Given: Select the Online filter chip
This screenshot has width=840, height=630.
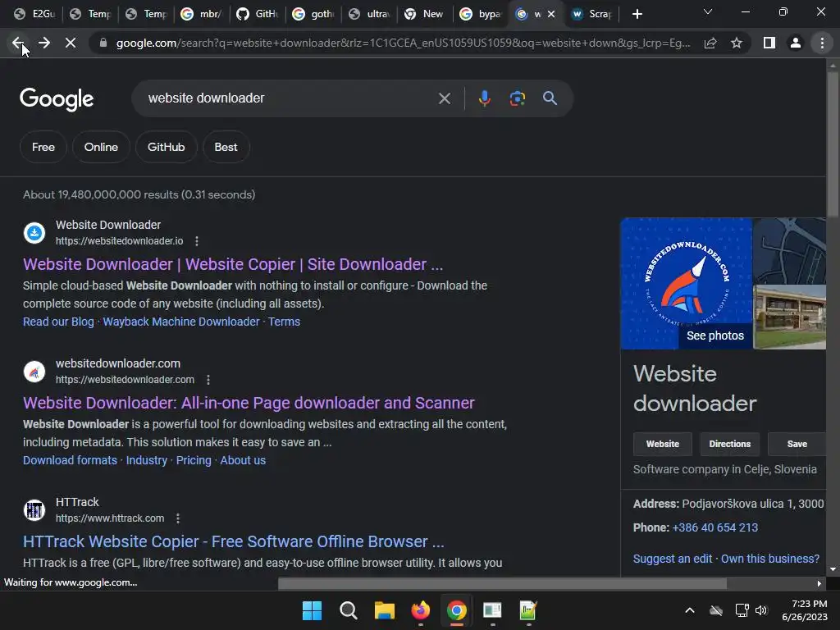Looking at the screenshot, I should point(101,147).
